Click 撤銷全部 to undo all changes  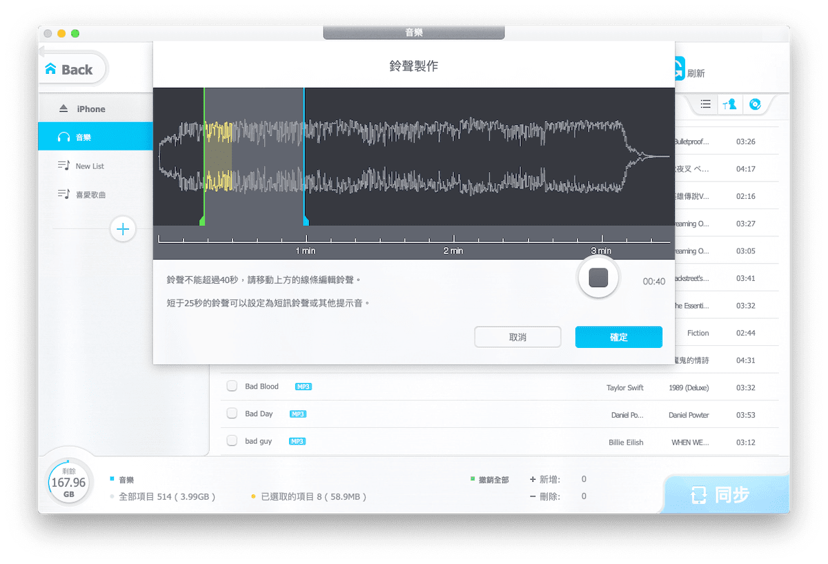coord(493,480)
